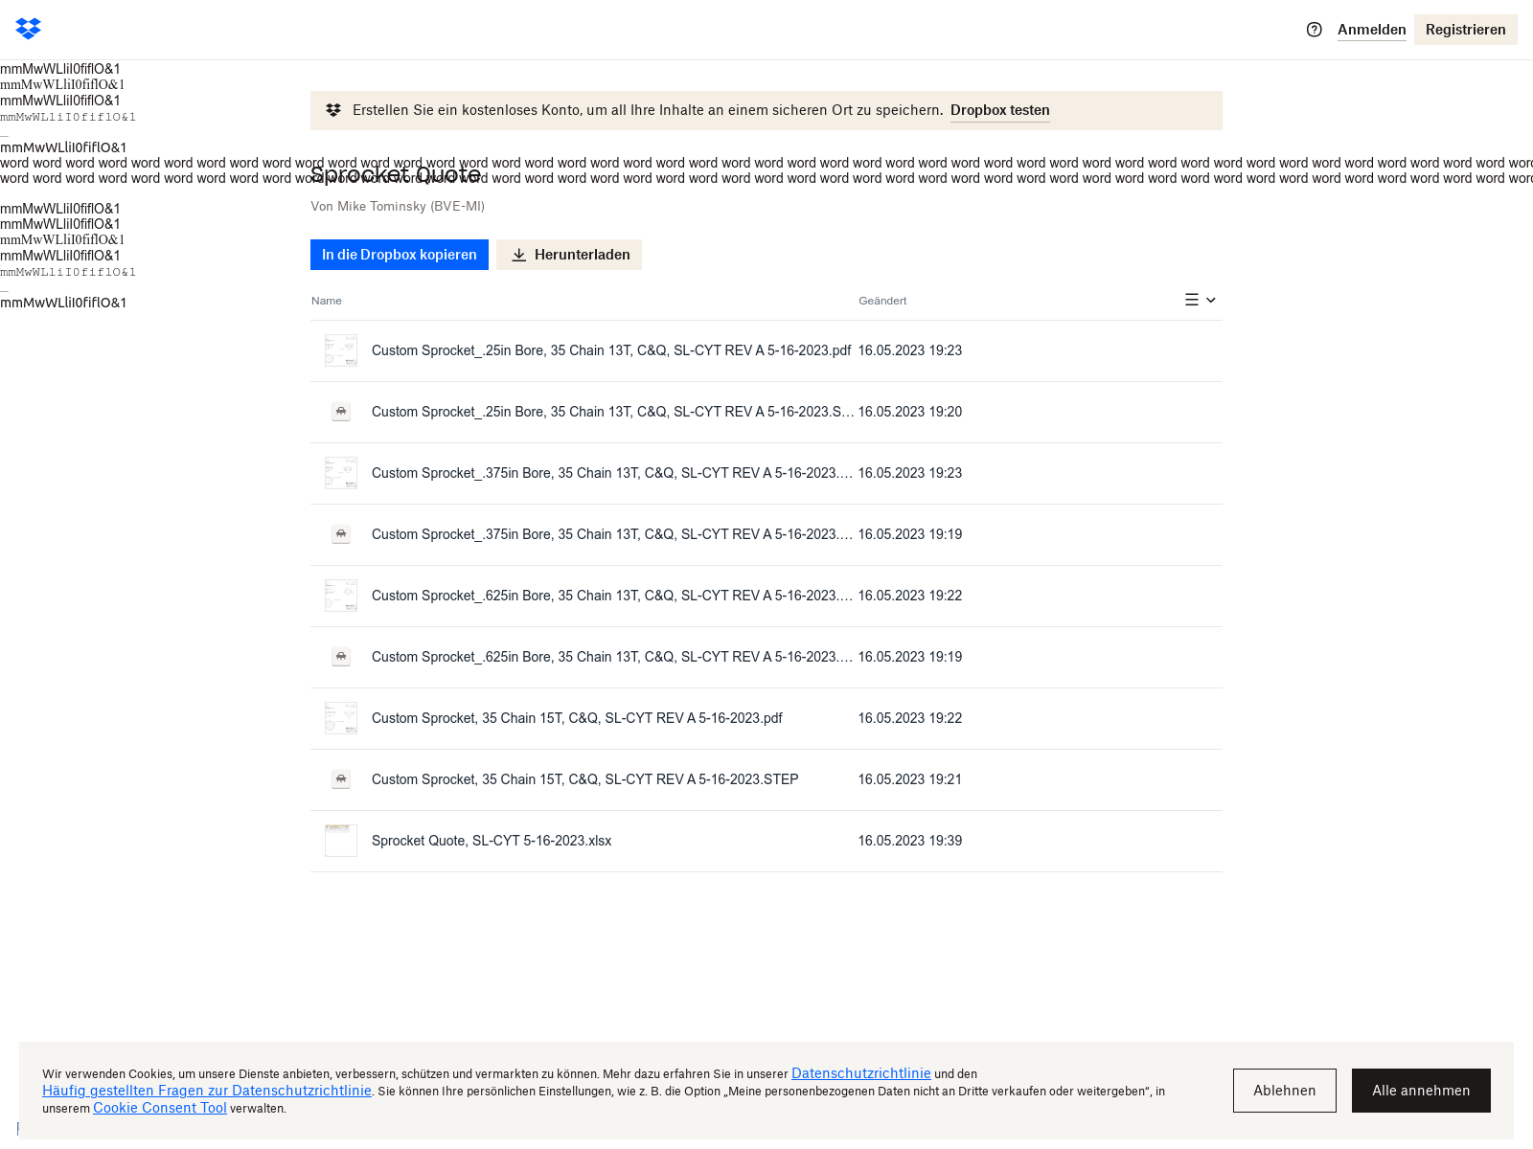Click the Registrieren button
1533x1149 pixels.
(1465, 30)
